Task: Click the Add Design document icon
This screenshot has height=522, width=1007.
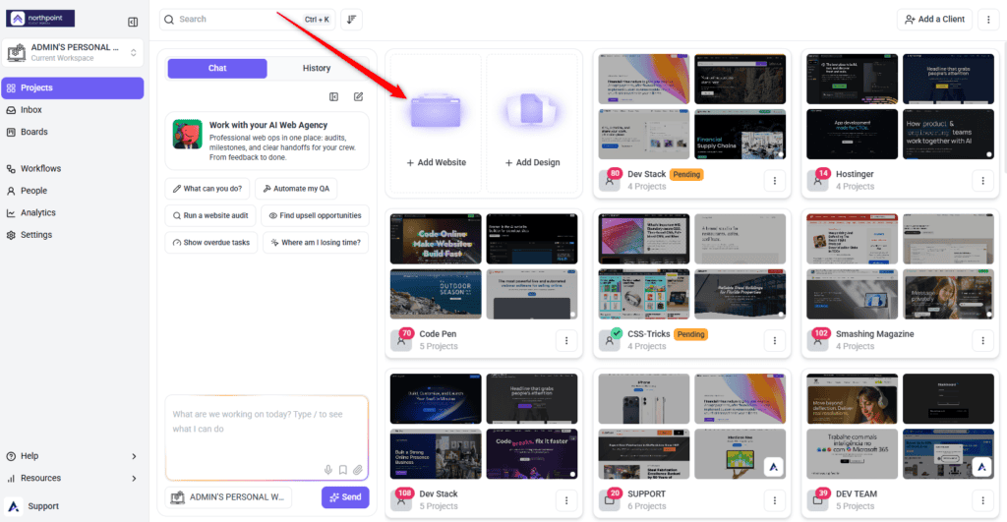Action: [x=532, y=109]
